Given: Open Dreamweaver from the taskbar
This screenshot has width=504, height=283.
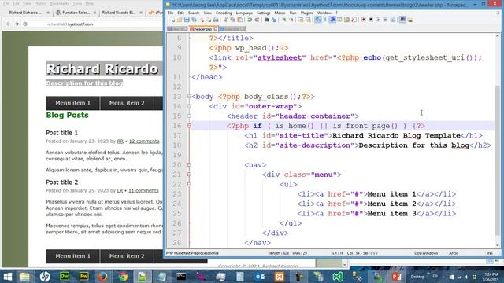Looking at the screenshot, I should click(65, 277).
